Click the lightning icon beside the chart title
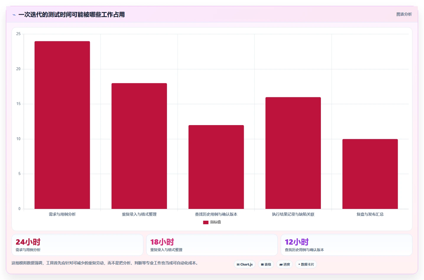Image resolution: width=424 pixels, height=280 pixels. [14, 15]
